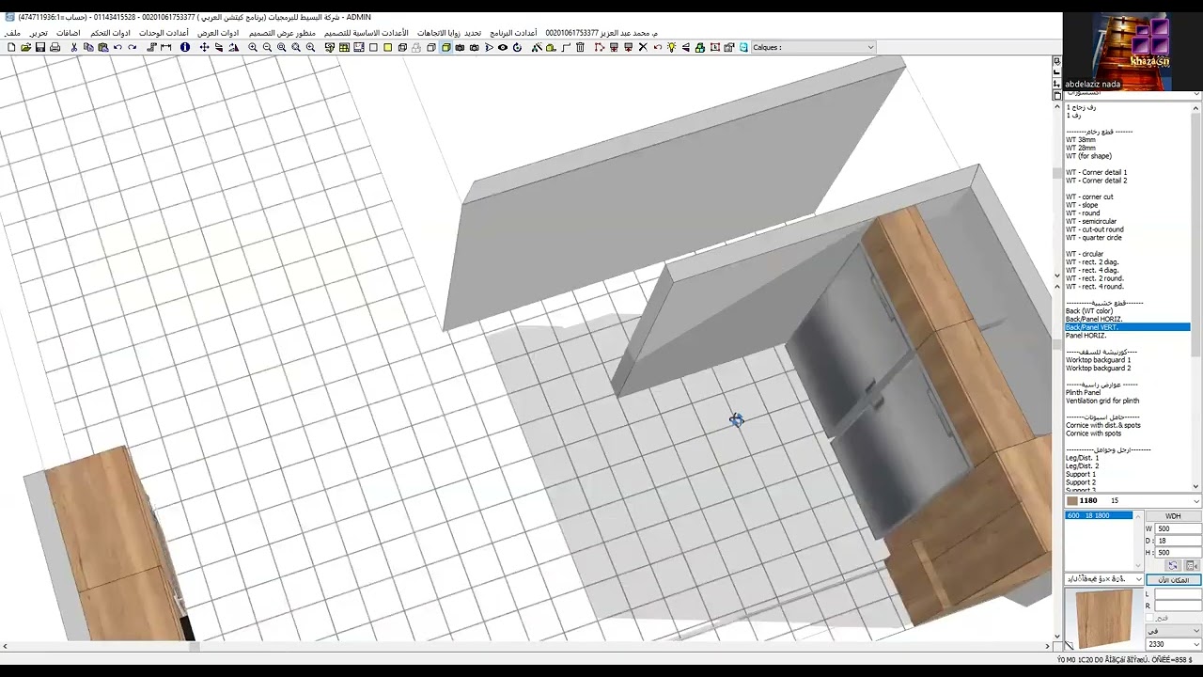Viewport: 1203px width, 677px height.
Task: Open the Calques dropdown
Action: pyautogui.click(x=814, y=47)
